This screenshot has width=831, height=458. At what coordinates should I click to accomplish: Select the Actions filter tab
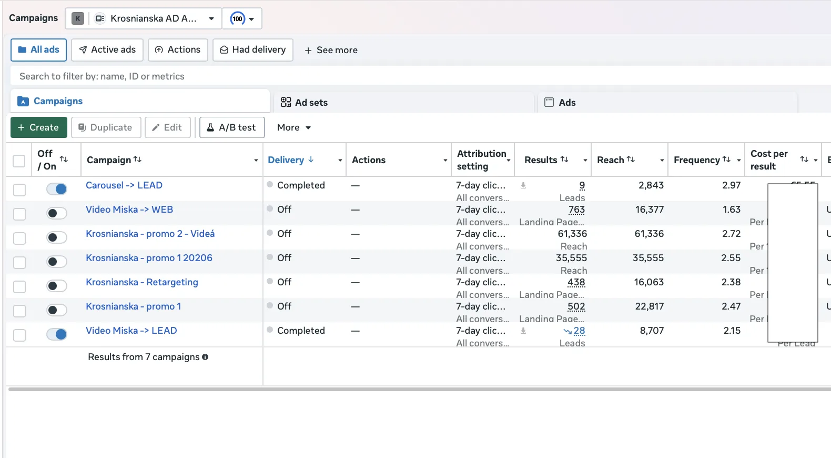click(x=178, y=50)
